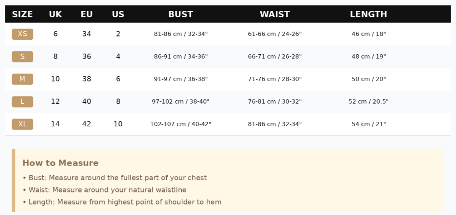The height and width of the screenshot is (215, 456).
Task: Select the S size badge
Action: [22, 57]
